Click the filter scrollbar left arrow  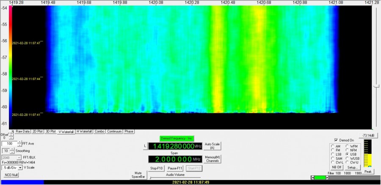pyautogui.click(x=312, y=178)
